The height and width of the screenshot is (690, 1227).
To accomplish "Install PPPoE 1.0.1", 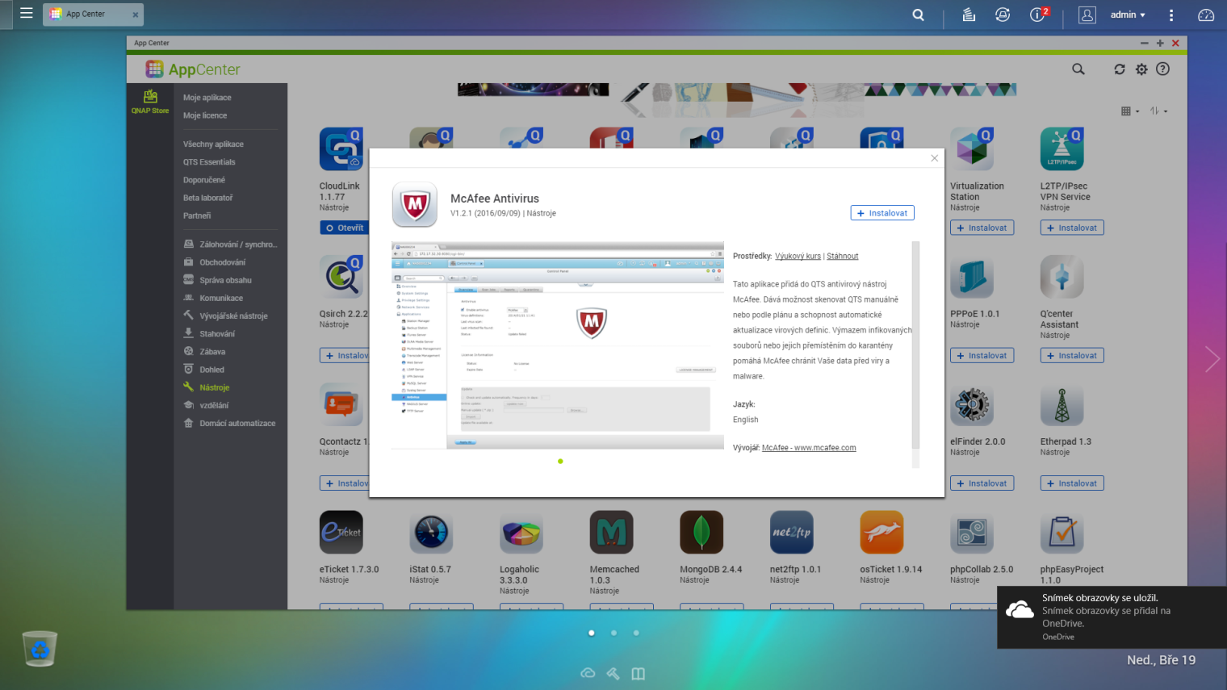I will 982,356.
